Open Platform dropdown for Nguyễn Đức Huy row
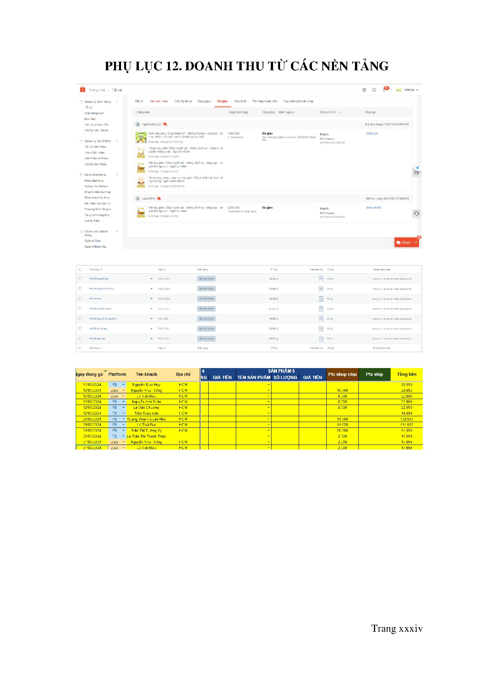The height and width of the screenshot is (681, 481). 124,385
